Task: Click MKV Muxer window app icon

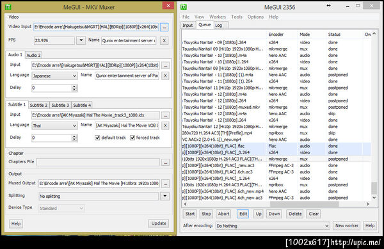Action: (8, 7)
